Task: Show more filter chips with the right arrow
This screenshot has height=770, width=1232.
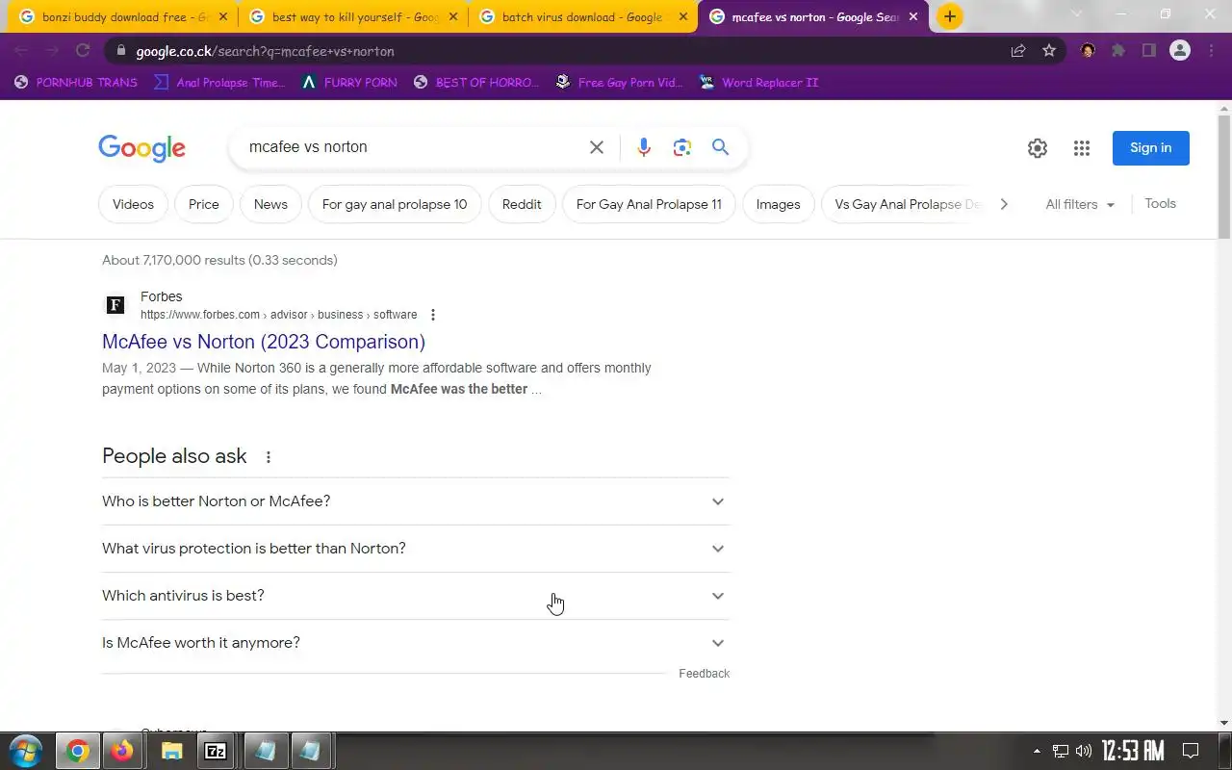Action: tap(1004, 204)
